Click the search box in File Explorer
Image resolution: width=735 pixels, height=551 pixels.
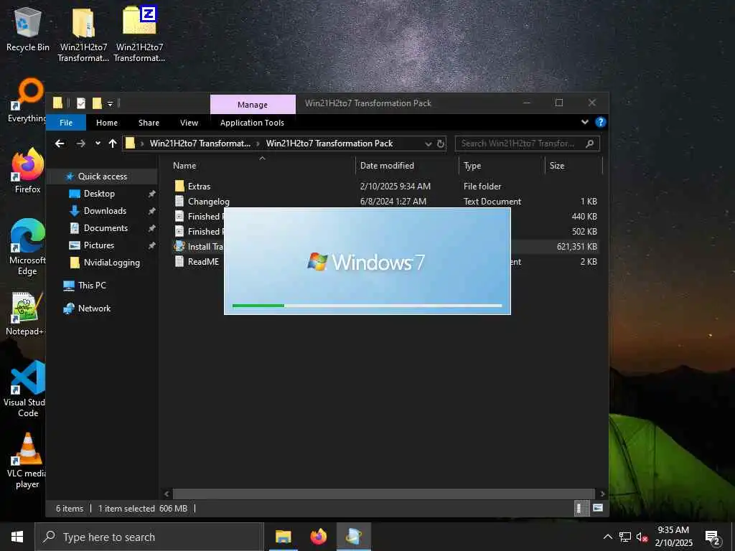click(x=528, y=143)
